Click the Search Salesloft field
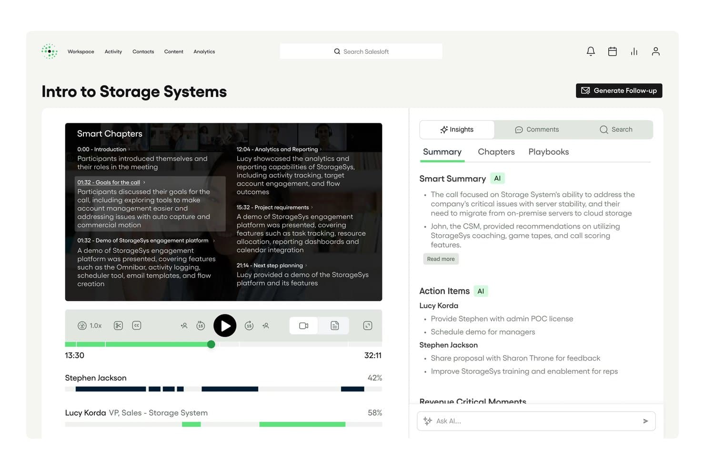705x470 pixels. pos(361,51)
